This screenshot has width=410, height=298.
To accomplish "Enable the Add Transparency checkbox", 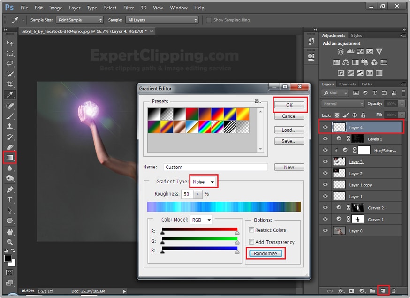I will (x=252, y=242).
